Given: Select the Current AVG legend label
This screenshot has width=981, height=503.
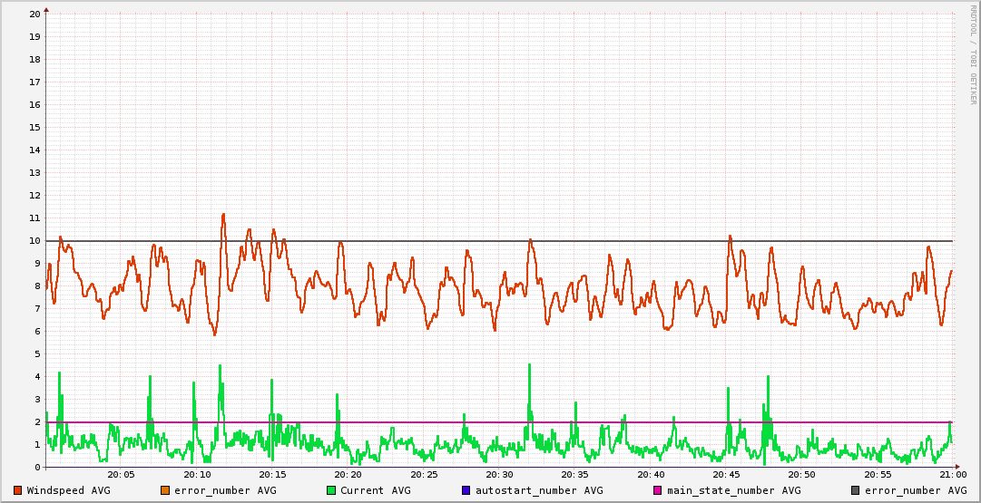Looking at the screenshot, I should coord(375,490).
